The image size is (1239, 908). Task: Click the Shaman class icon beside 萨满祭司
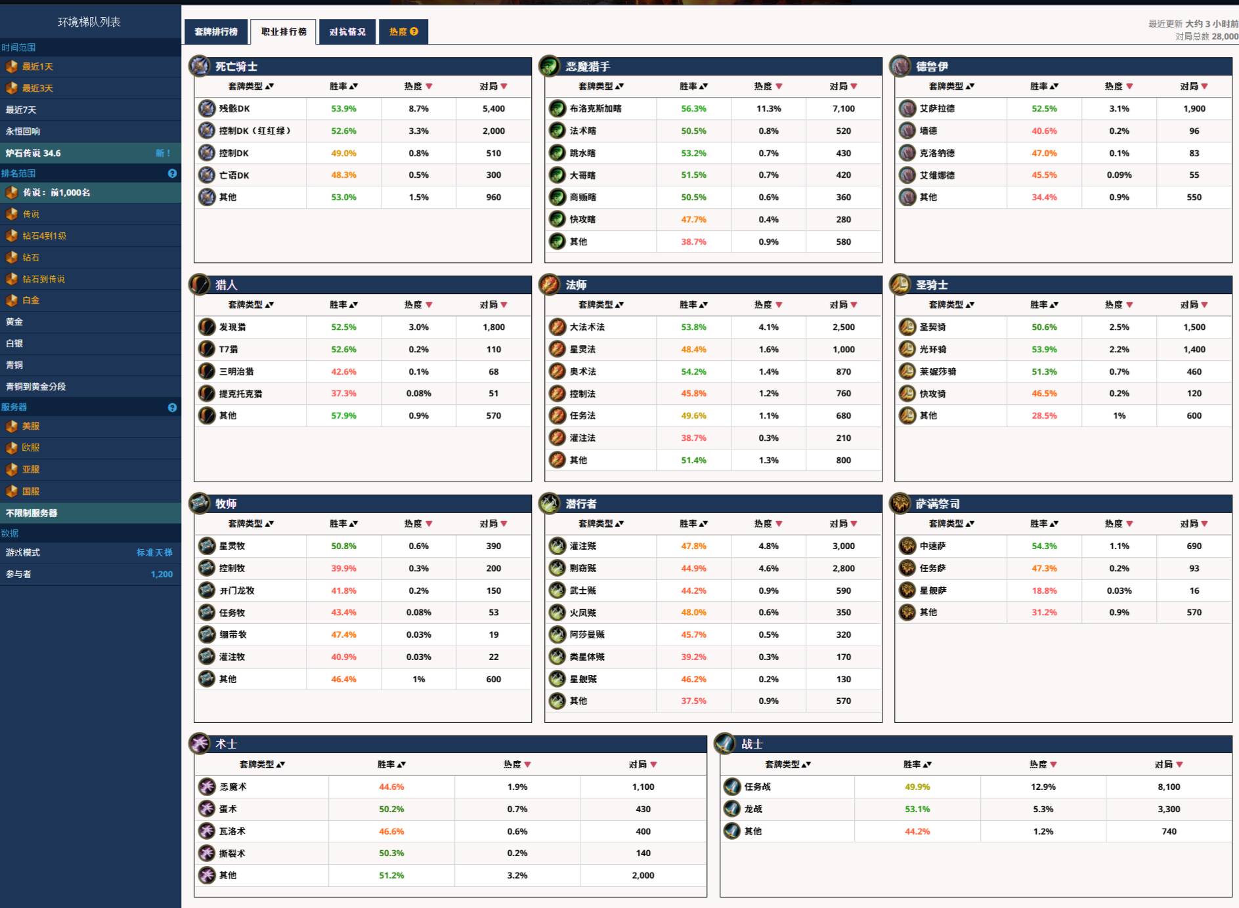(900, 504)
